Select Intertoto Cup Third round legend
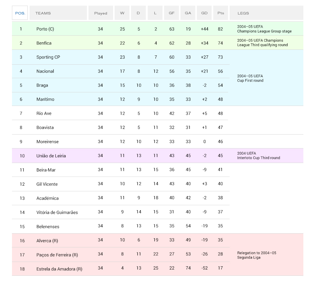The height and width of the screenshot is (284, 315). [258, 156]
